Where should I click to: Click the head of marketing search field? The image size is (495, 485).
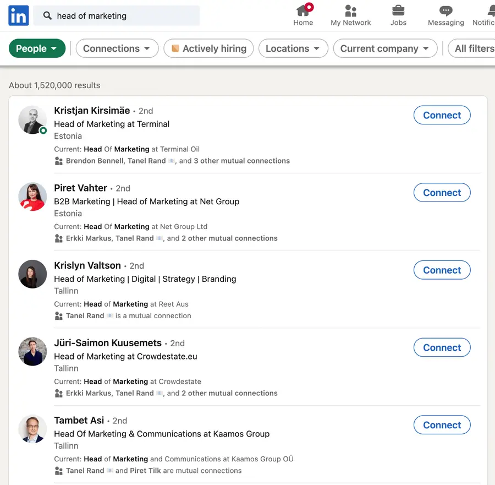[x=117, y=15]
